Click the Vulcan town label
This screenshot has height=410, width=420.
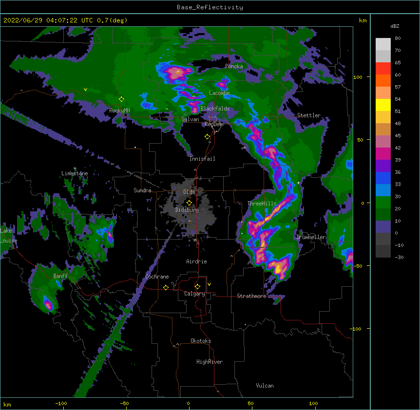point(265,386)
